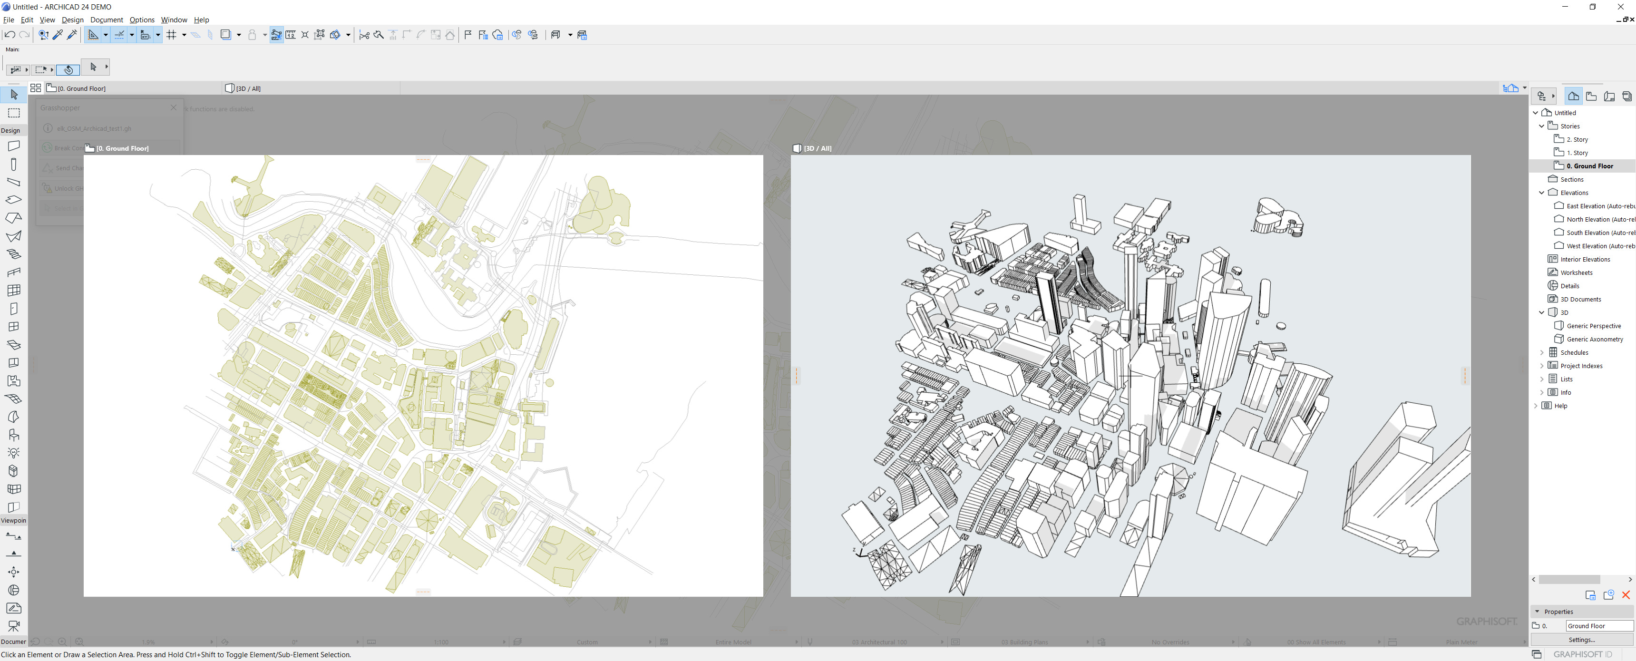1636x661 pixels.
Task: Select the Arrow tool in the toolbox
Action: point(14,95)
